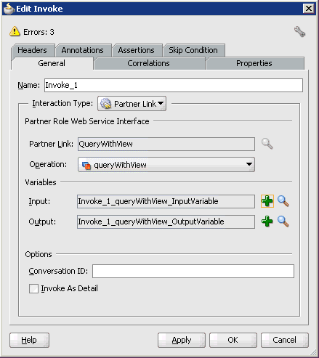Click the Edit Invoke title bar icon

point(9,9)
